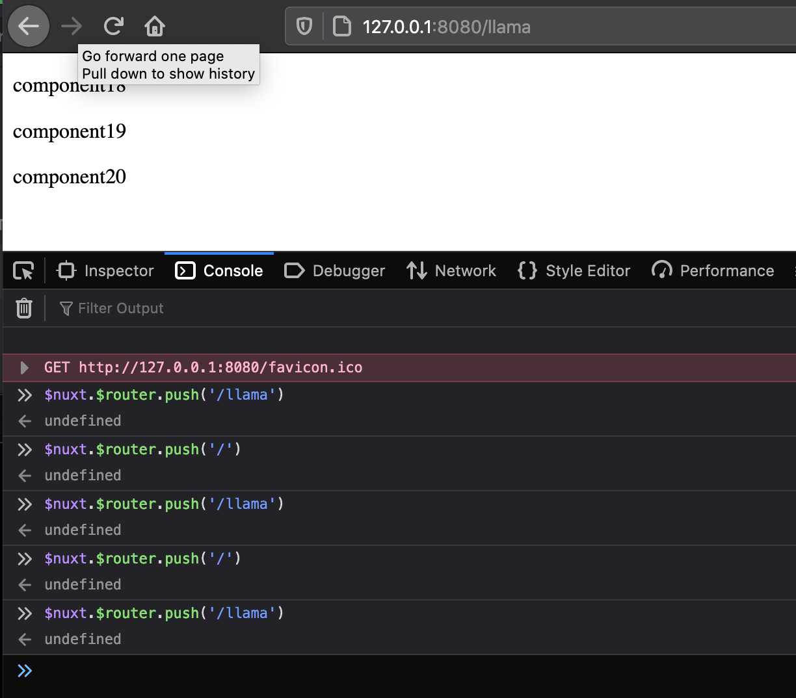Clear the console output with the trash icon
Image resolution: width=796 pixels, height=698 pixels.
(23, 308)
